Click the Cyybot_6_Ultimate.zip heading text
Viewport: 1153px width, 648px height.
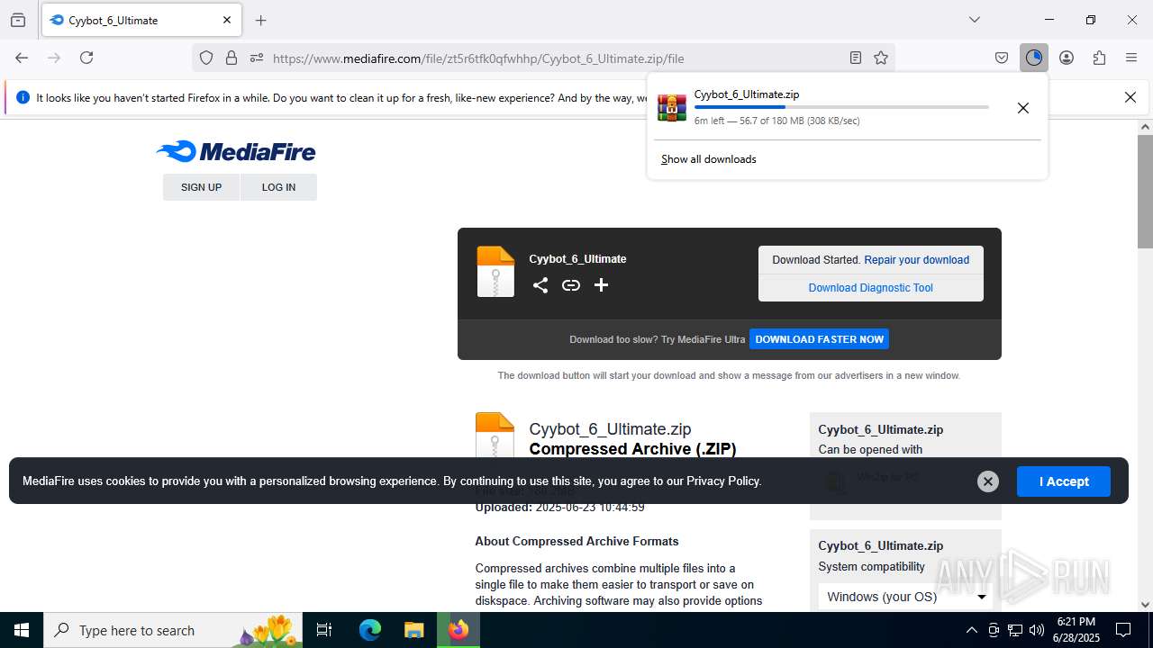[x=610, y=429]
